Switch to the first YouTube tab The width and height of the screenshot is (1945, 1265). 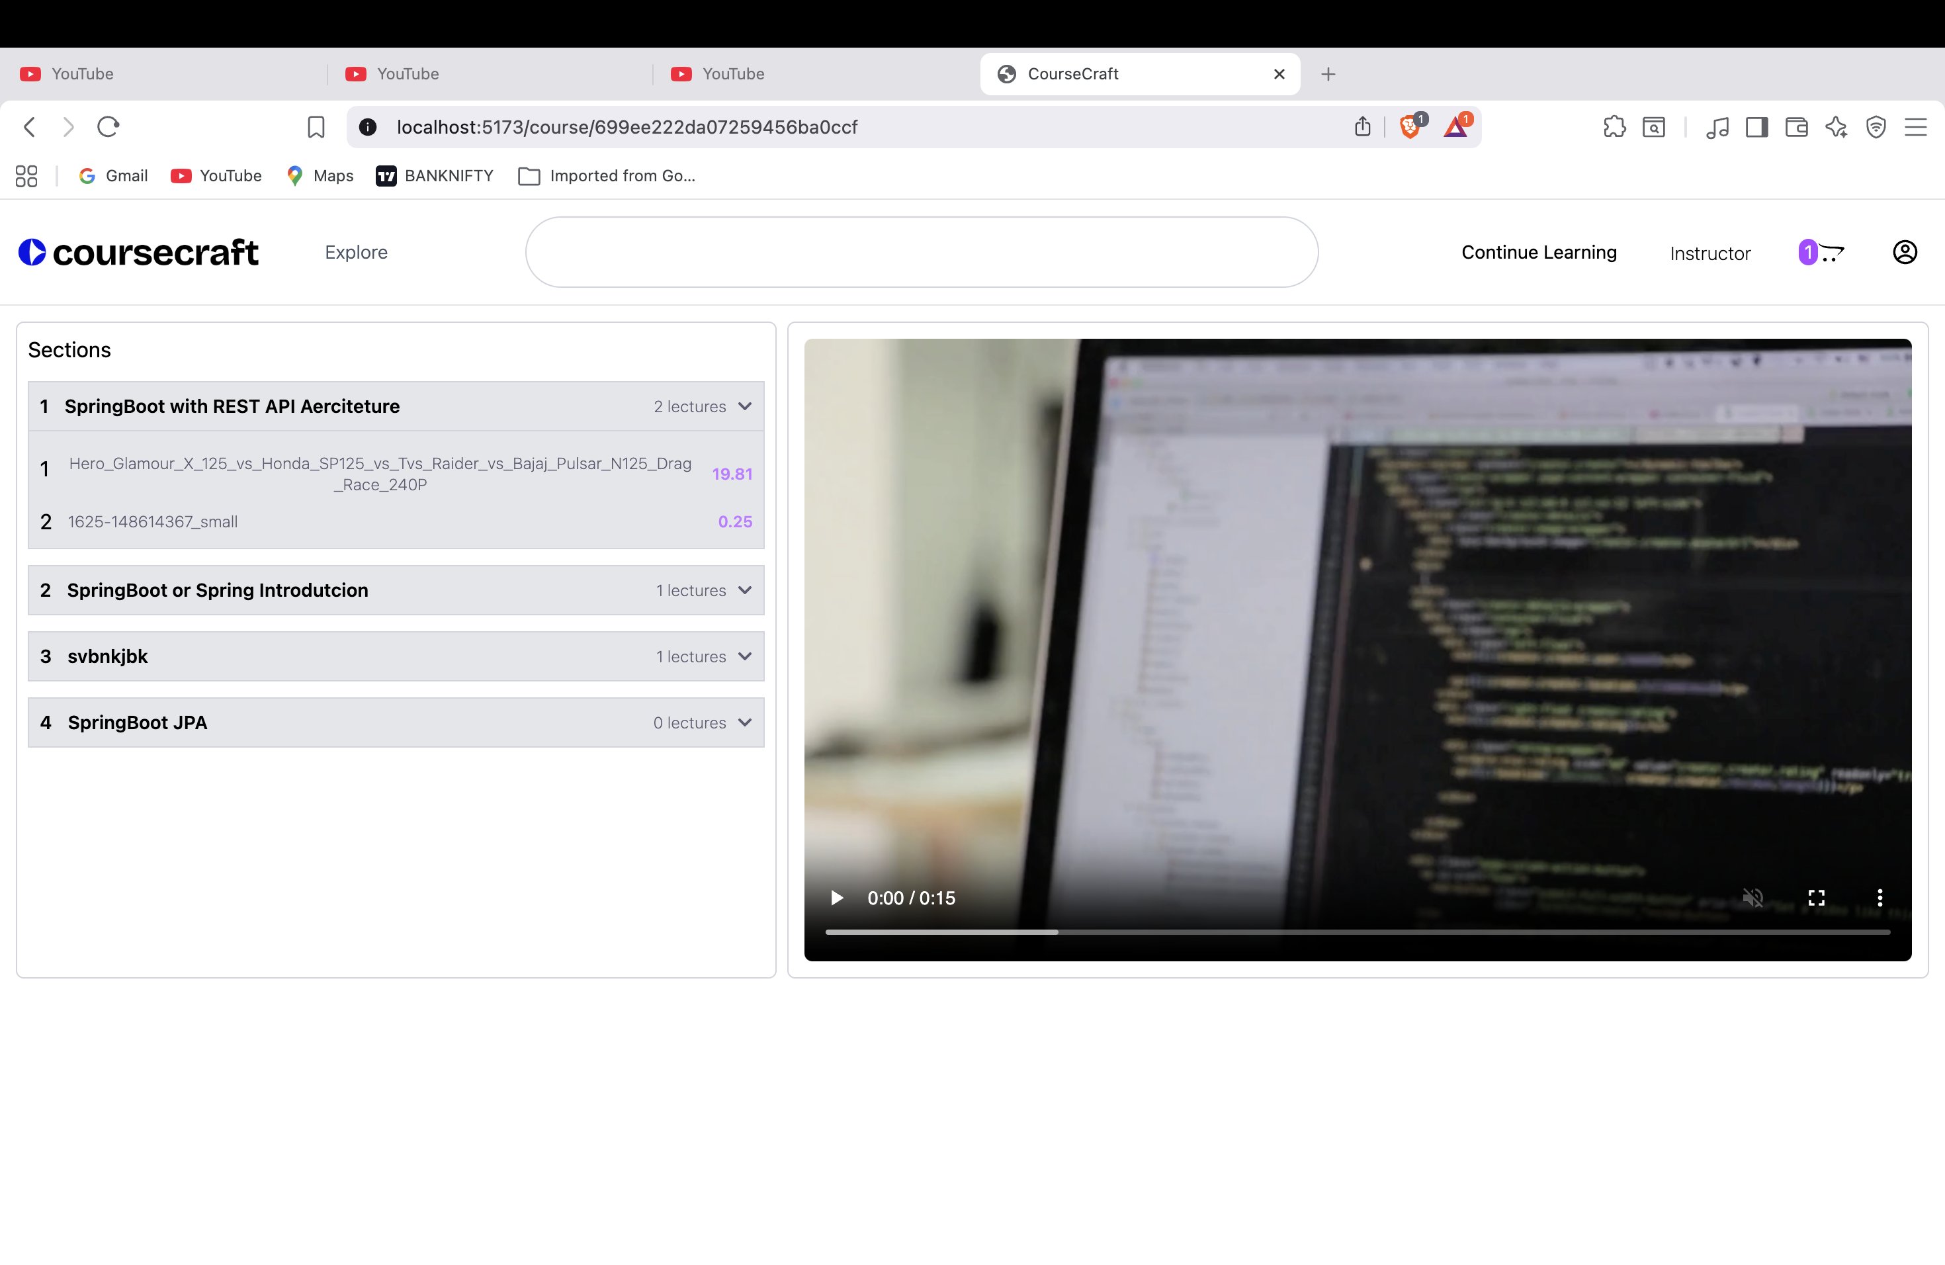click(82, 73)
